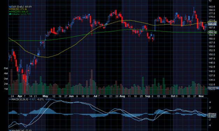Click the Oct date axis label
The width and height of the screenshot is (219, 131).
pyautogui.click(x=173, y=96)
